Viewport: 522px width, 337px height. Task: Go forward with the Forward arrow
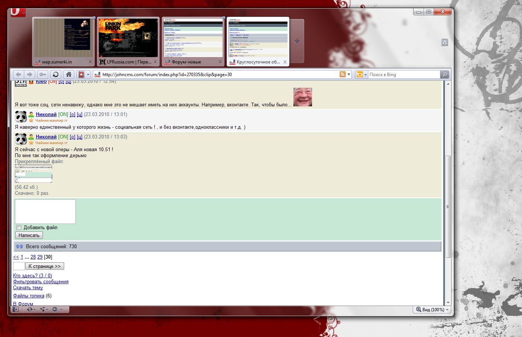pos(30,74)
